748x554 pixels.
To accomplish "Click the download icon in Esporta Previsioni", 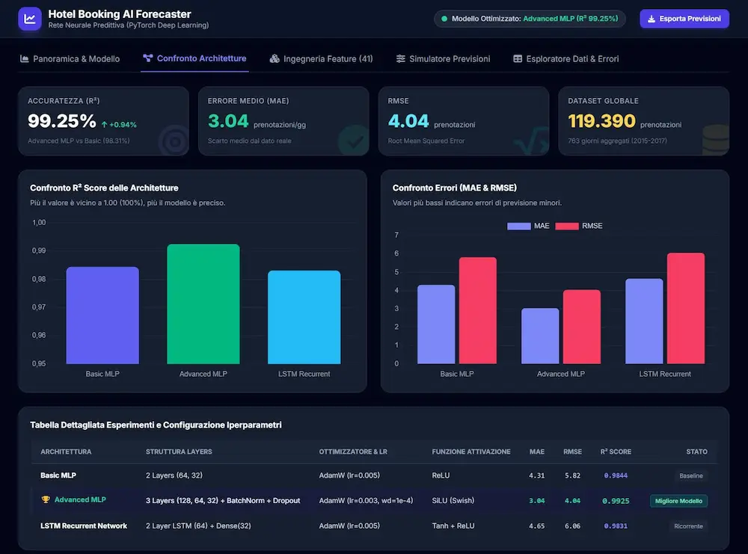I will click(x=652, y=19).
